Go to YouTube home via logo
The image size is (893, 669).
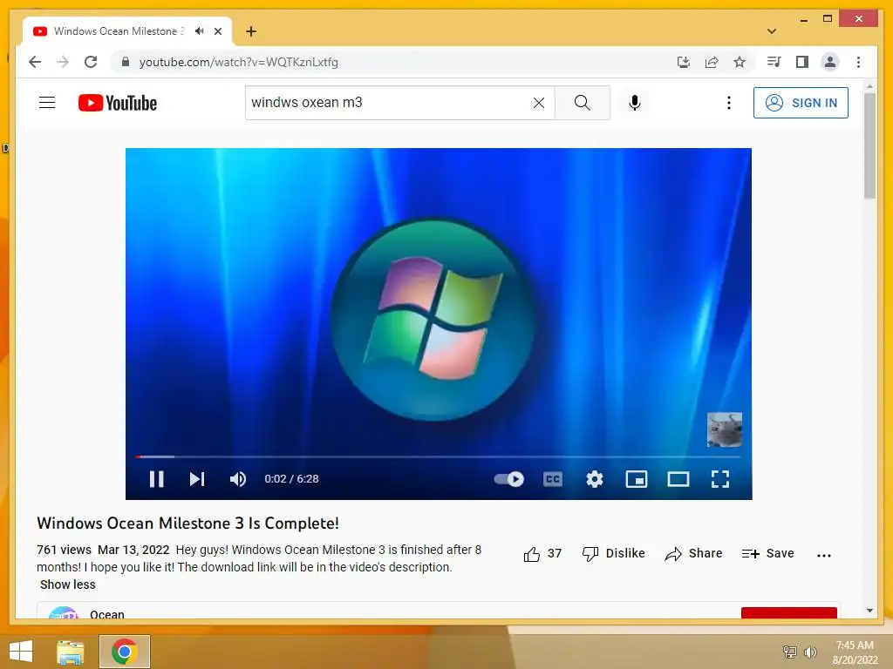pos(118,103)
